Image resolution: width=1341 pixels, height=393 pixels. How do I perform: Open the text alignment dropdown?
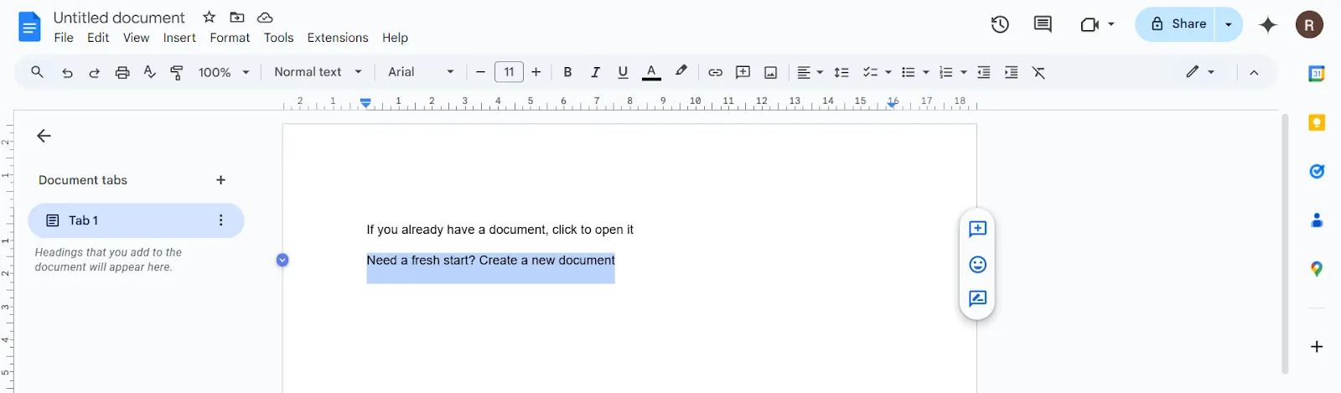pyautogui.click(x=810, y=73)
